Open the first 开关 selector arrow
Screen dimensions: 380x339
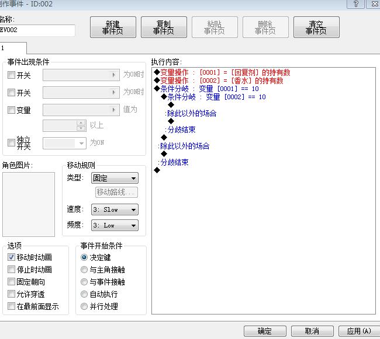[114, 75]
